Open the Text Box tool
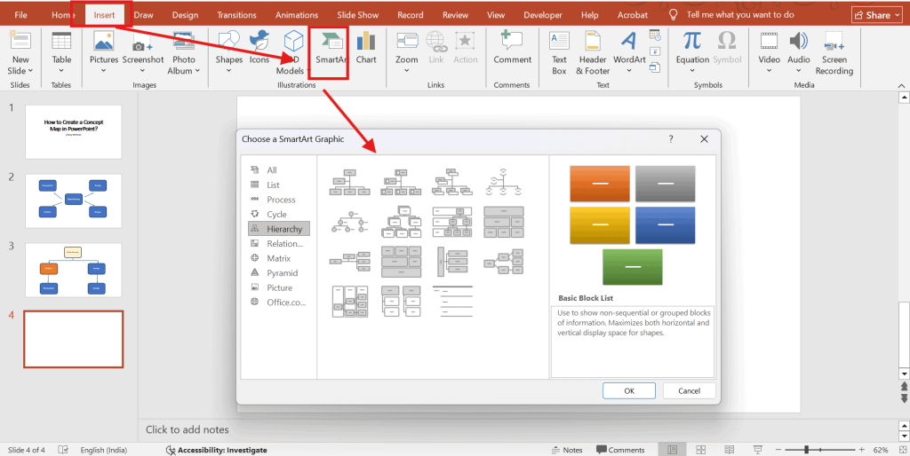The width and height of the screenshot is (910, 456). coord(559,52)
